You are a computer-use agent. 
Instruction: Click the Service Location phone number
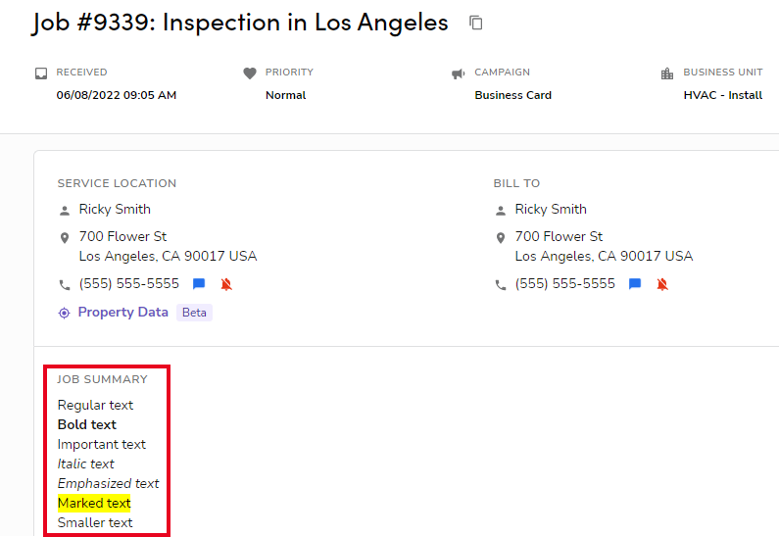[128, 284]
